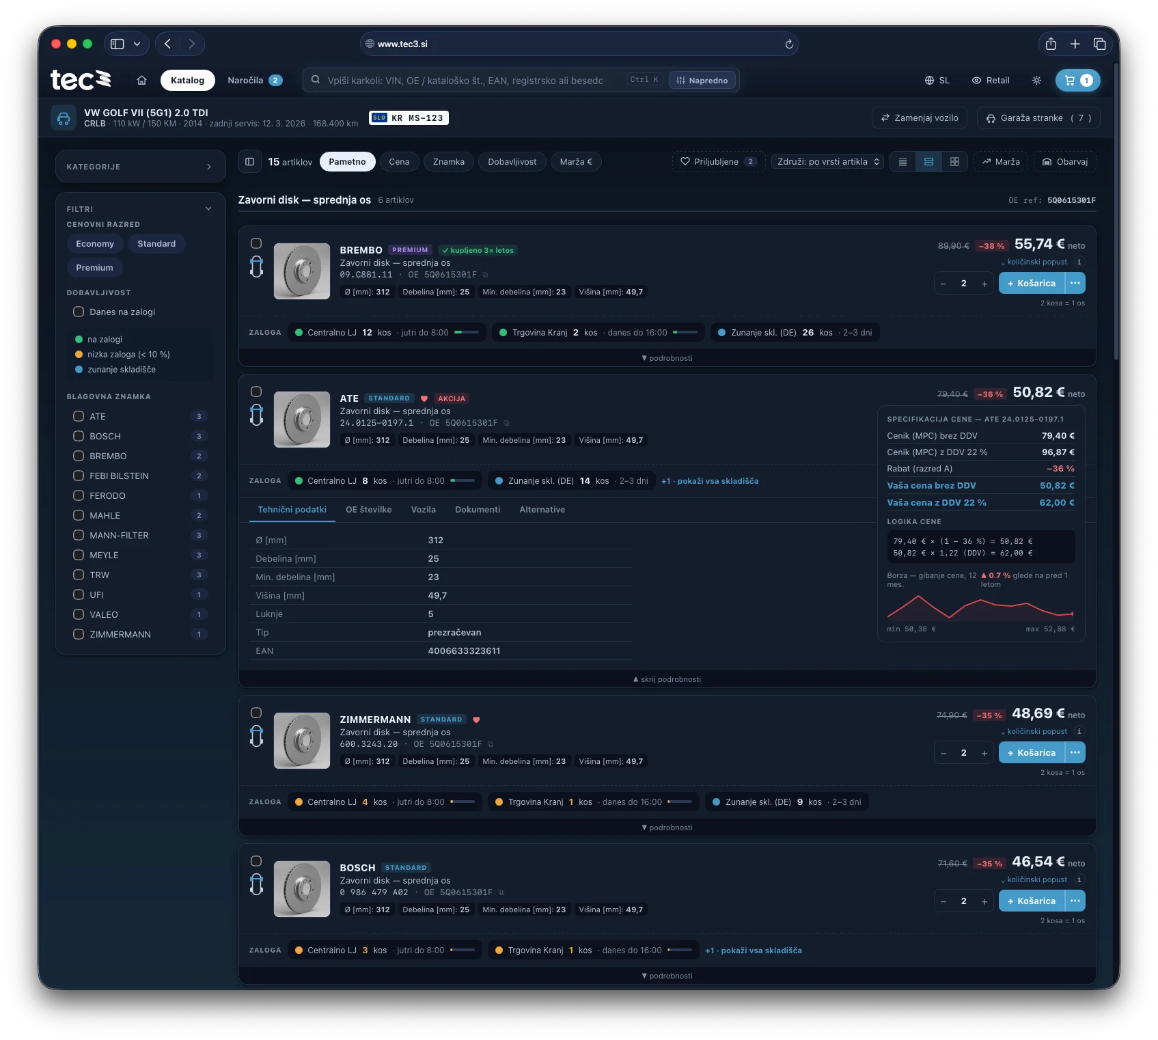Open the vehicle car icon for VW Golf VII
The image size is (1158, 1040).
64,118
